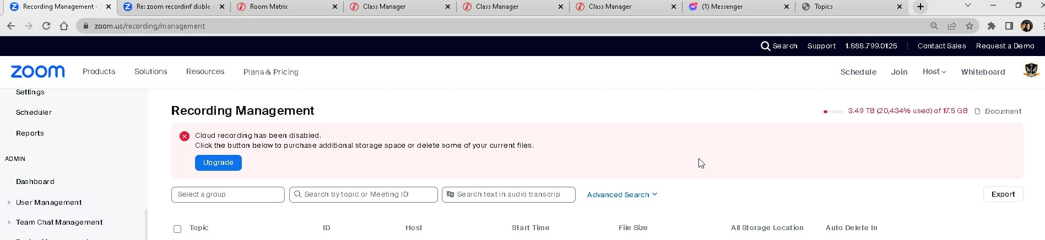Click the padlock site info icon
The image size is (1045, 240).
(x=85, y=26)
